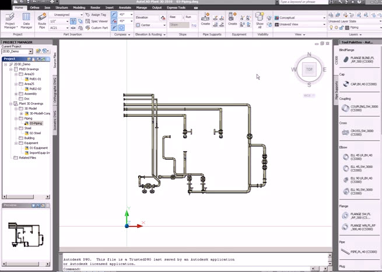This screenshot has width=382, height=272.
Task: Click Create in the Pipe Supports panel
Action: pyautogui.click(x=205, y=19)
